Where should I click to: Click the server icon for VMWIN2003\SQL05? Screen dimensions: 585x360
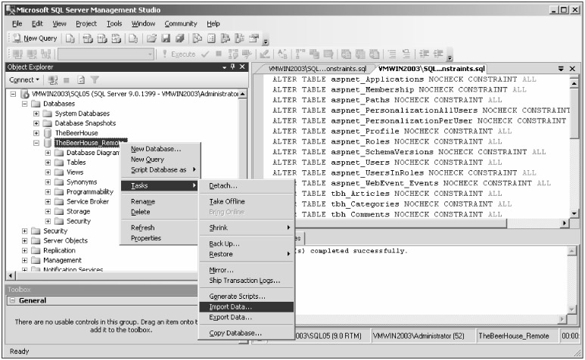pyautogui.click(x=25, y=93)
